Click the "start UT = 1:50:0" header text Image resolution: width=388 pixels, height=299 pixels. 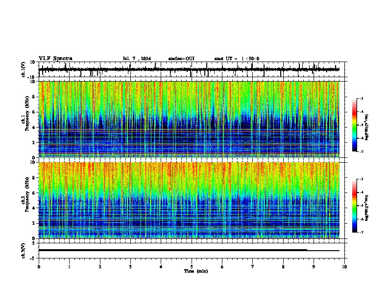click(x=237, y=59)
